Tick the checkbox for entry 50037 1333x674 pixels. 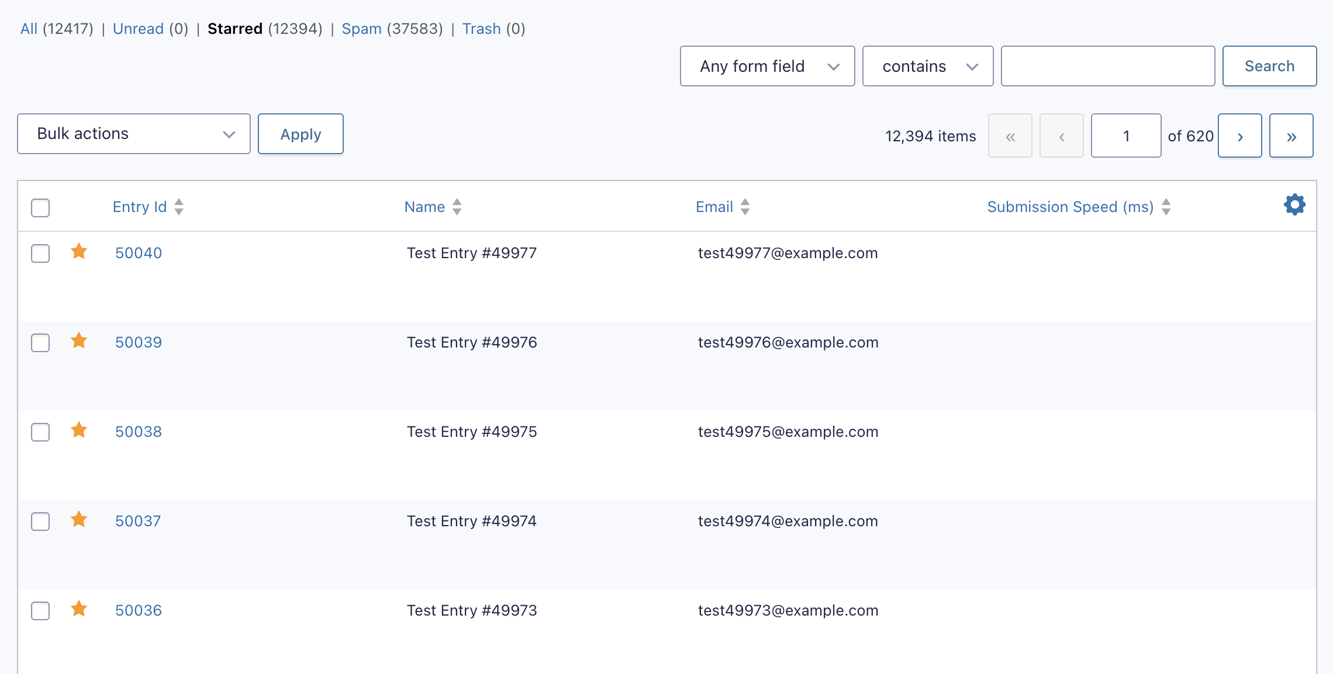[x=40, y=522]
